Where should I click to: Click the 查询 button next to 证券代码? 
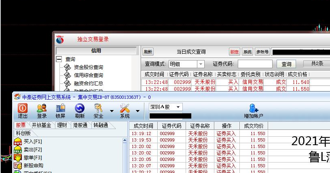pyautogui.click(x=286, y=64)
